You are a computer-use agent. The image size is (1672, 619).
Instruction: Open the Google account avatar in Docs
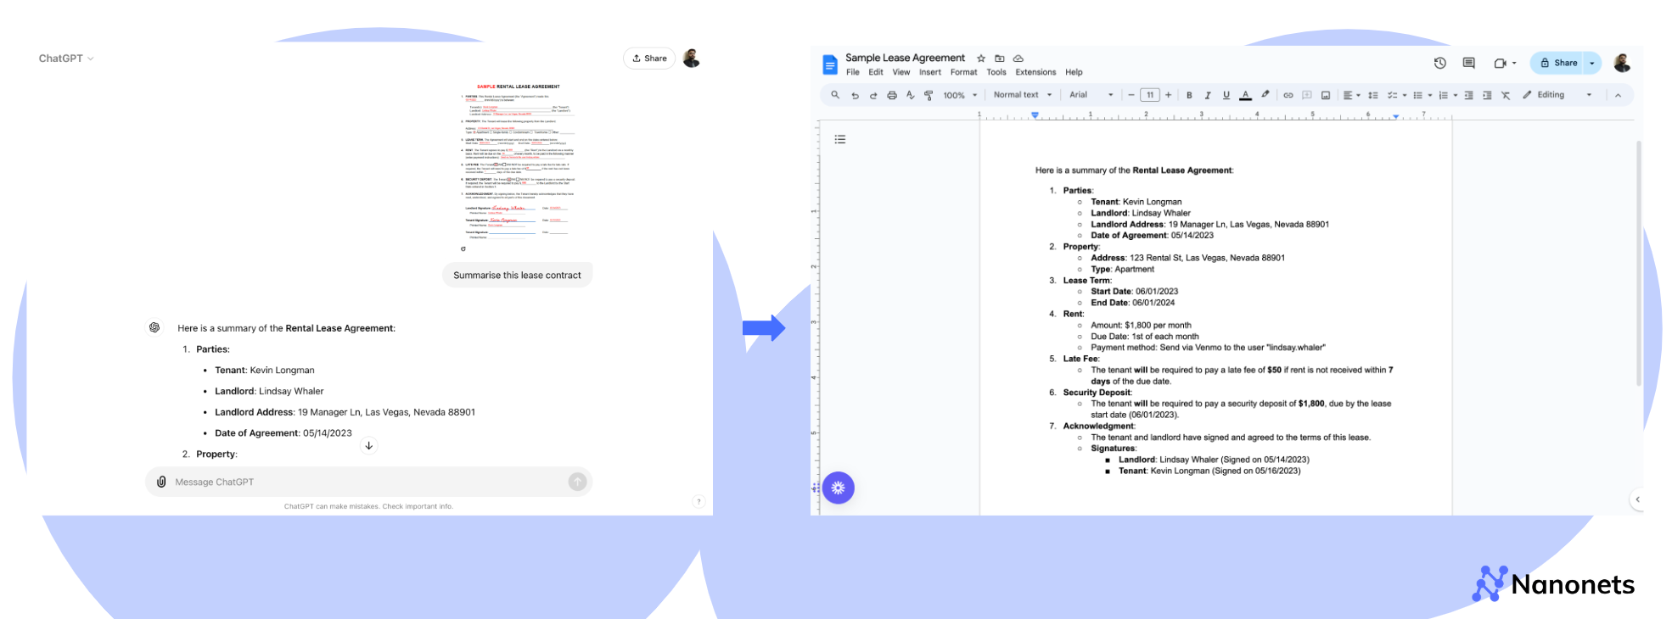coord(1622,63)
